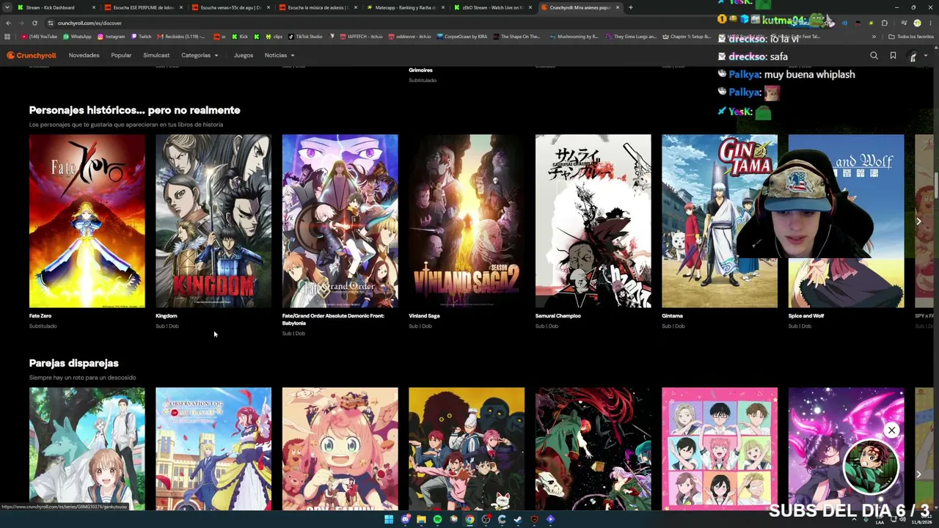Show next titles in Personajes históricos carousel
This screenshot has height=528, width=939.
(x=918, y=221)
